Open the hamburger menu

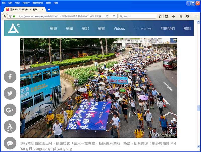tap(196, 16)
